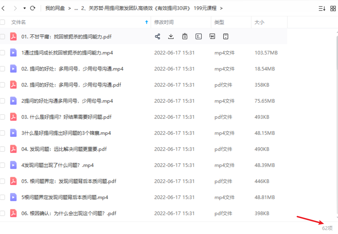Viewport: 338px width, 234px height.
Task: Click PDF icon of 04. 发现问题
Action: click(x=13, y=149)
